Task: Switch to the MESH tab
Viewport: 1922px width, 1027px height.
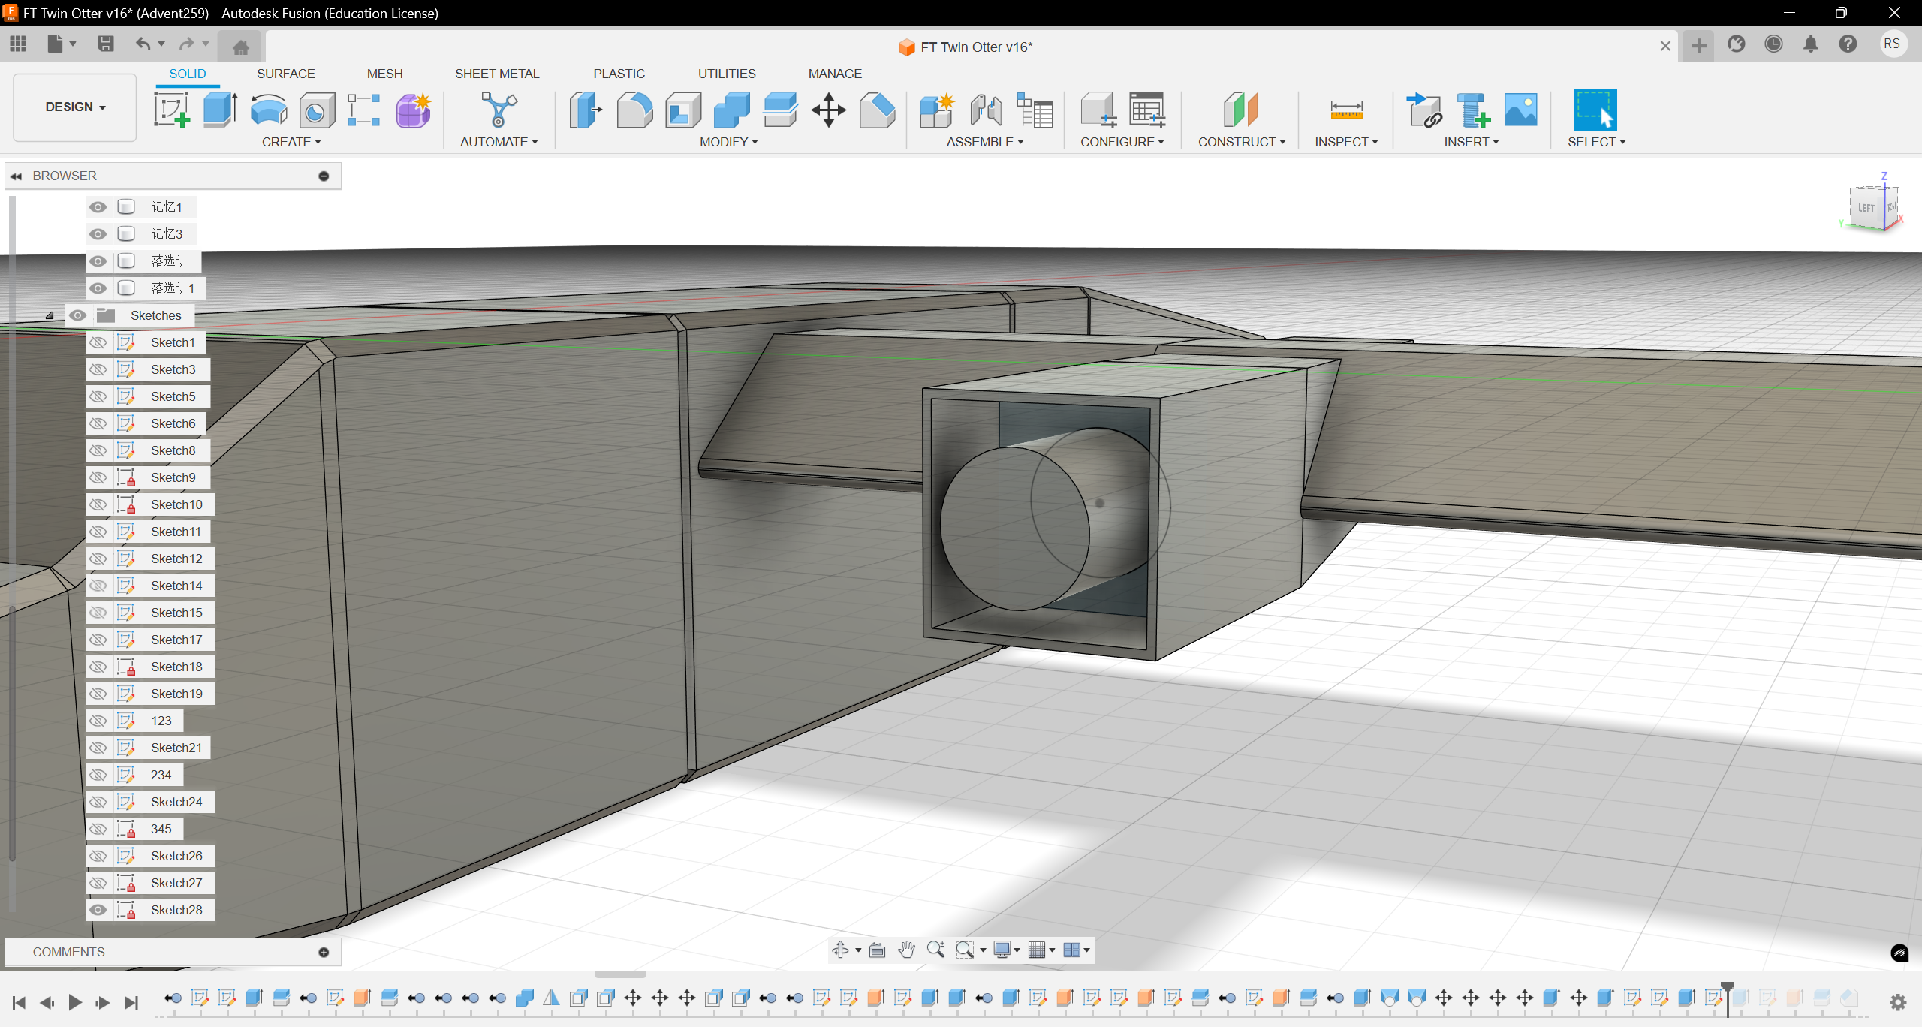Action: pyautogui.click(x=384, y=74)
